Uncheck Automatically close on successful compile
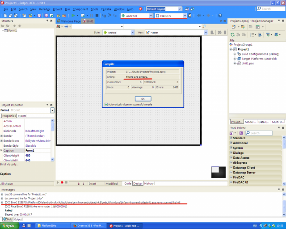Viewport: 286px width, 229px height. (x=106, y=105)
